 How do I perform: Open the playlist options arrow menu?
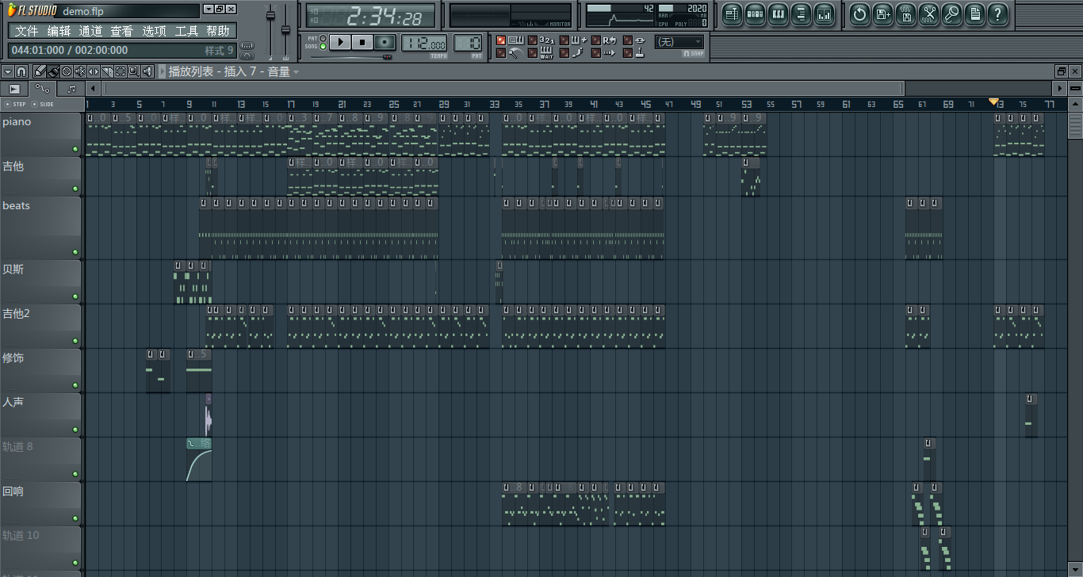pyautogui.click(x=8, y=71)
